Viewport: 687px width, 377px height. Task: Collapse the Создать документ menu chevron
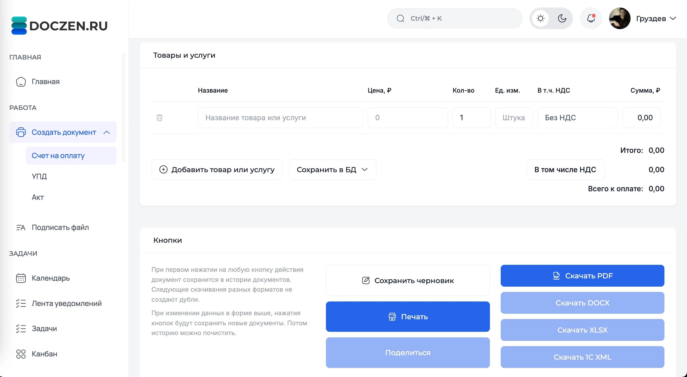point(107,132)
